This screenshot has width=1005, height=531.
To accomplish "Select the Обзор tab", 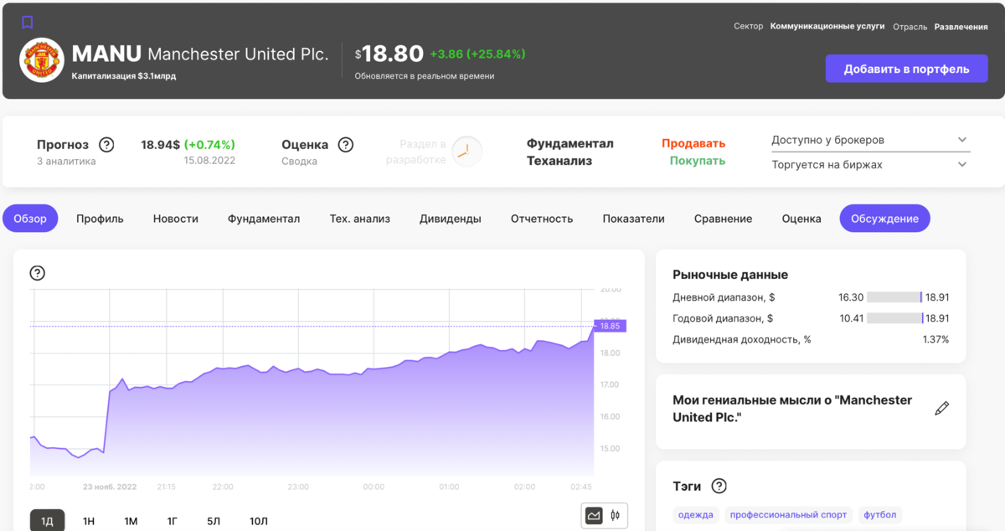I will [x=30, y=219].
